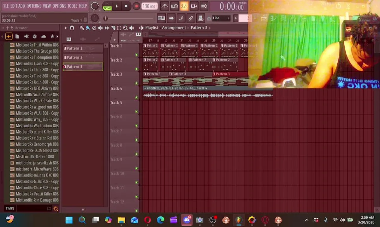Select the Draw pencil tool in Playlist

[82, 28]
